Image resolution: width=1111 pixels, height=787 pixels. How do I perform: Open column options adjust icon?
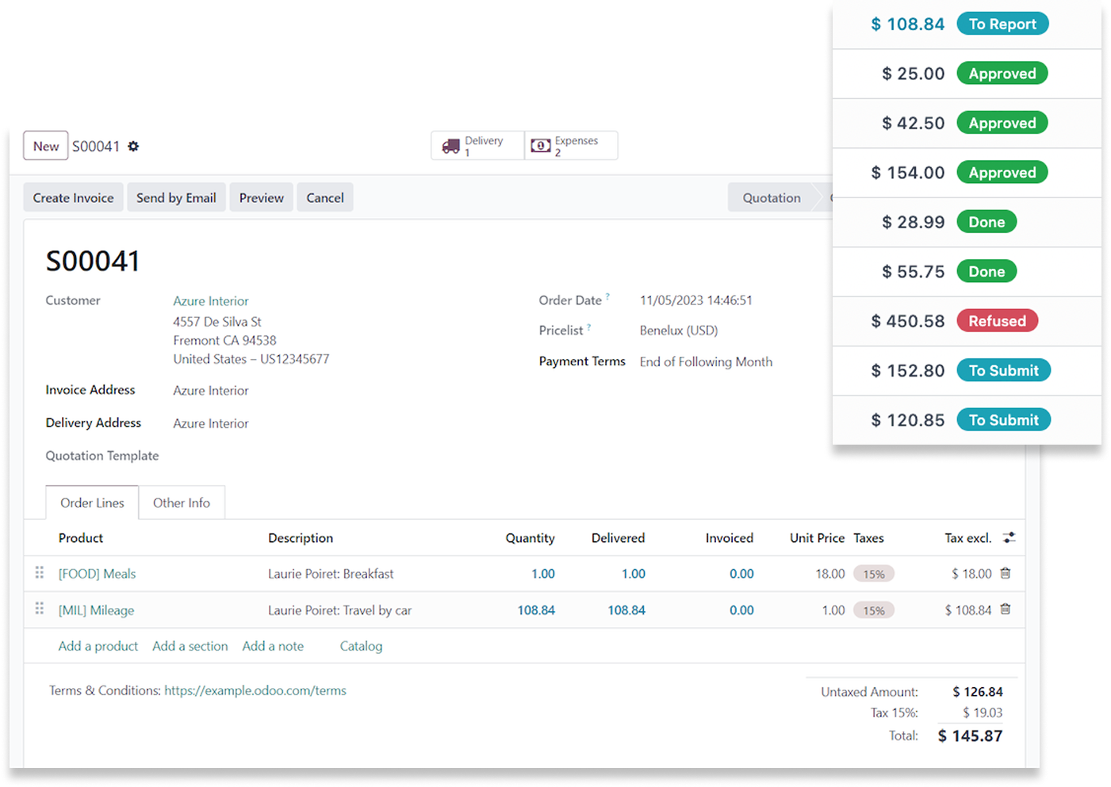1009,538
